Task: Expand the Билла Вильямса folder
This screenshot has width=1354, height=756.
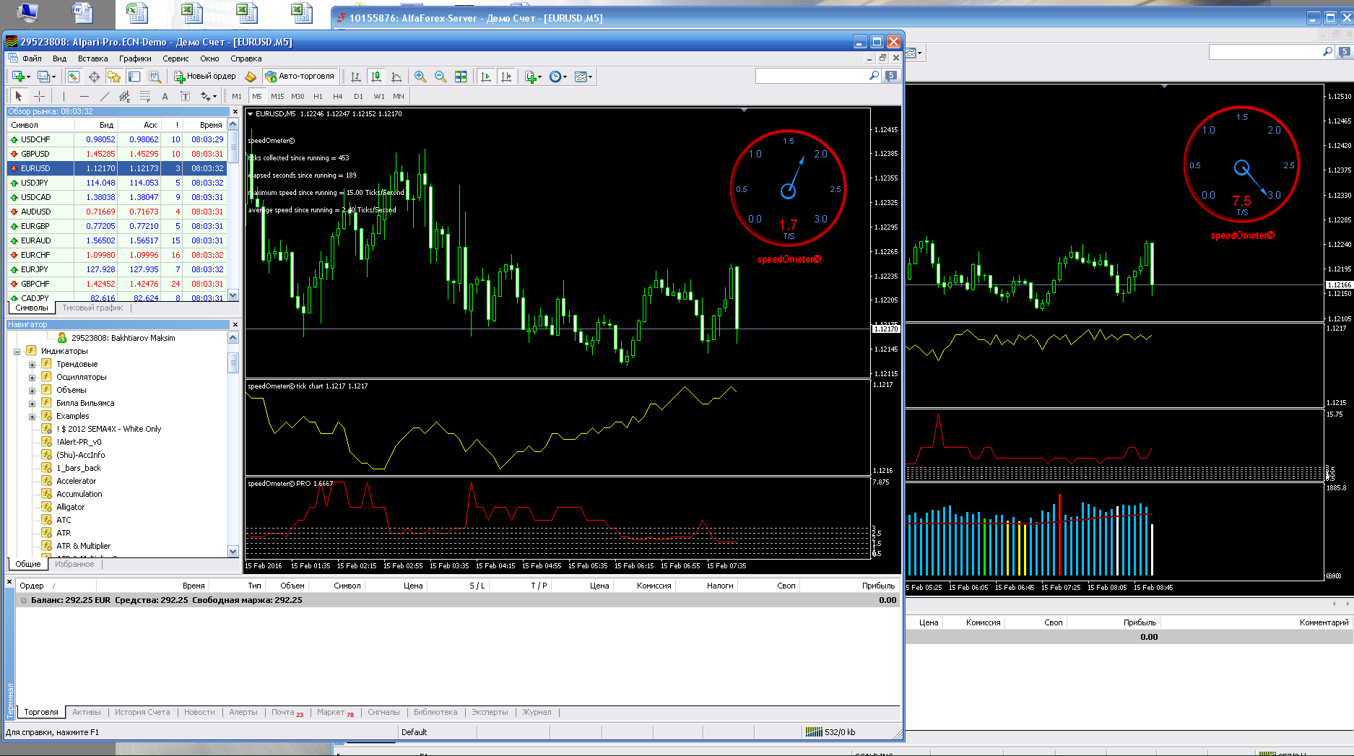Action: tap(32, 404)
